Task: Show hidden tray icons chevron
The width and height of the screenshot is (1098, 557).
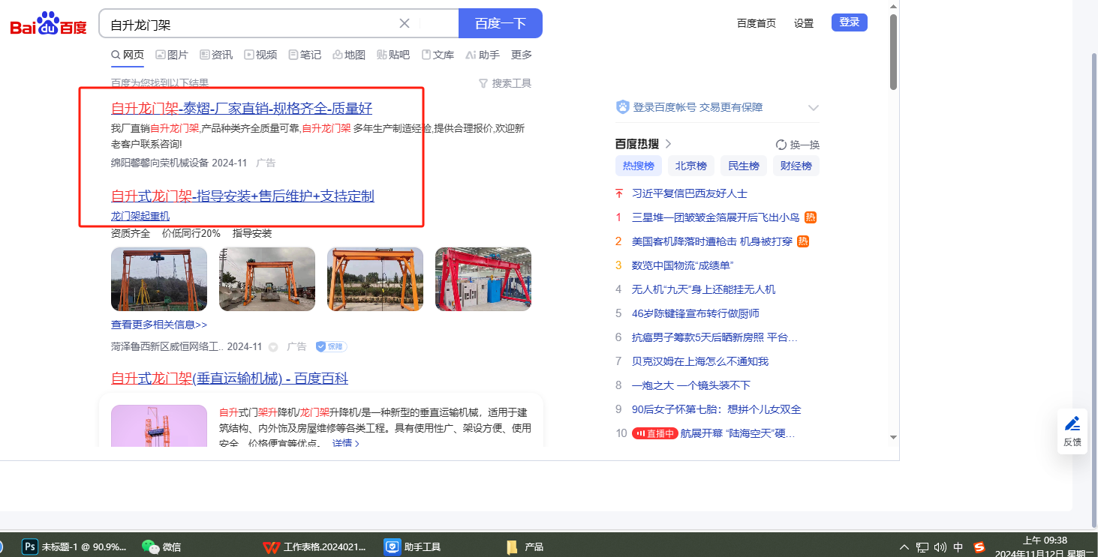Action: 904,547
